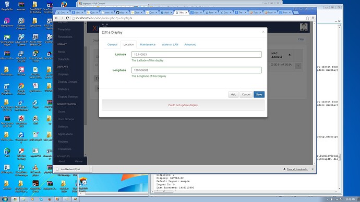This screenshot has width=360, height=202.
Task: Select the Maintenance tab
Action: tap(148, 44)
